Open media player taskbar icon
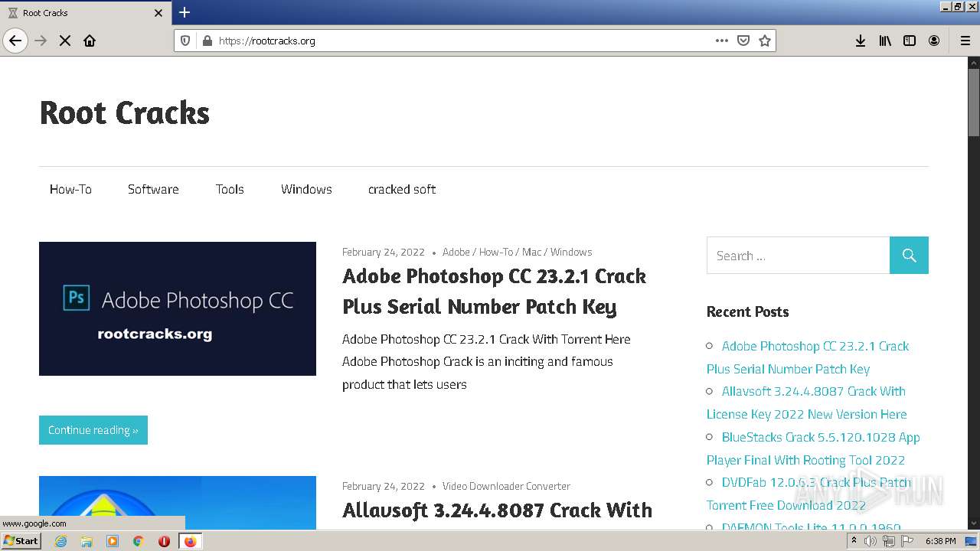Image resolution: width=980 pixels, height=551 pixels. click(x=113, y=541)
